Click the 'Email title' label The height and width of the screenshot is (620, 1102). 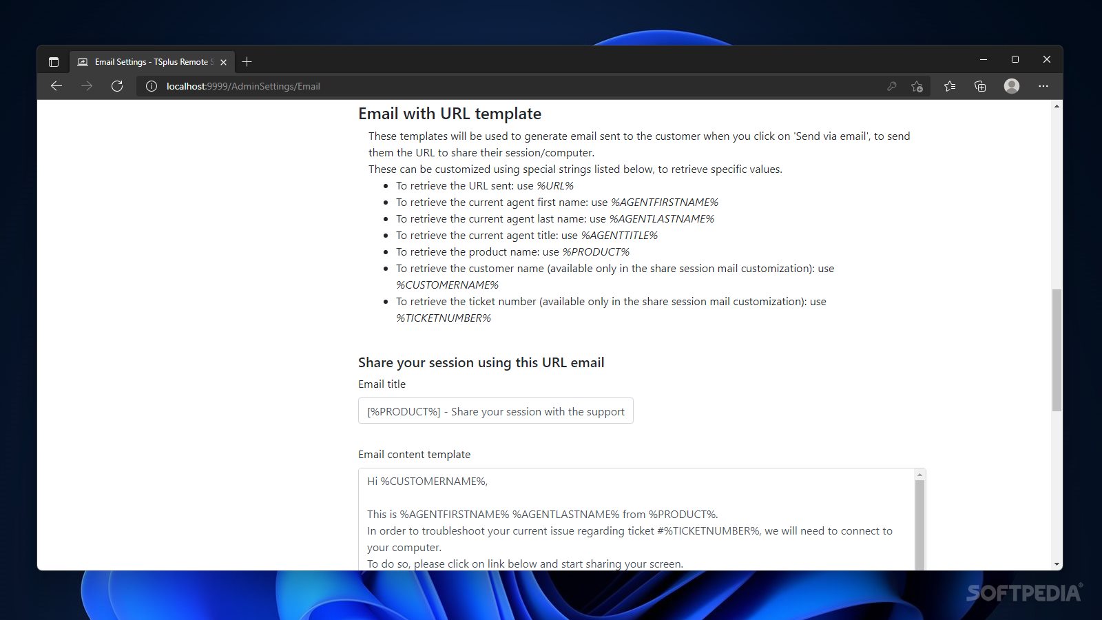pos(382,384)
